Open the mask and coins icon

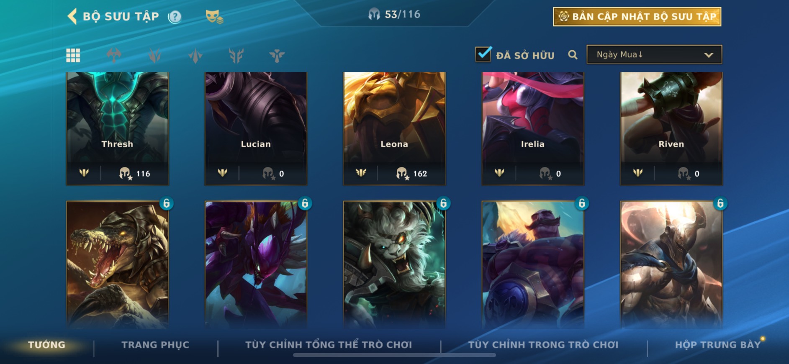214,17
